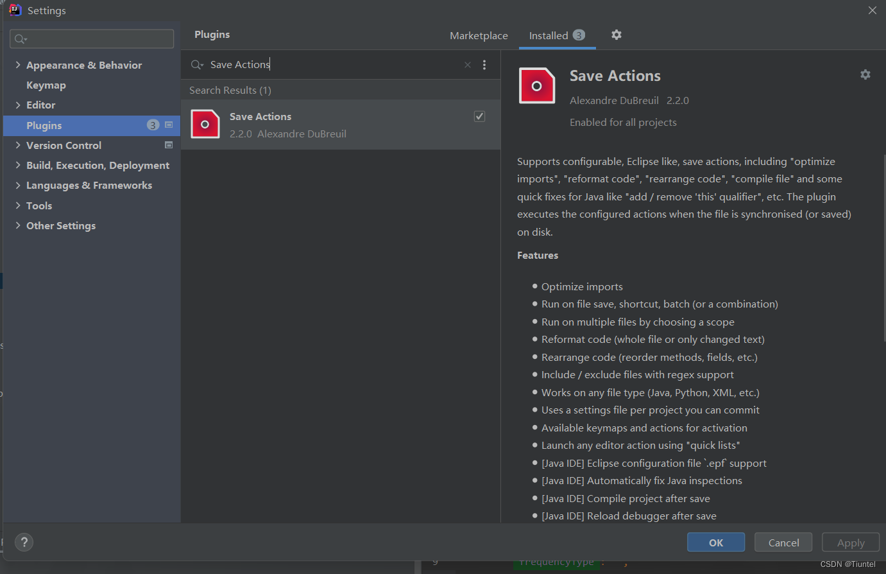Open the plugins gear menu next to the Installed tab
This screenshot has width=886, height=574.
617,35
